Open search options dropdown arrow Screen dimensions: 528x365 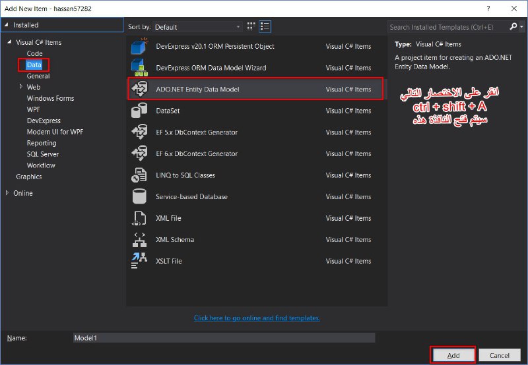coord(521,27)
